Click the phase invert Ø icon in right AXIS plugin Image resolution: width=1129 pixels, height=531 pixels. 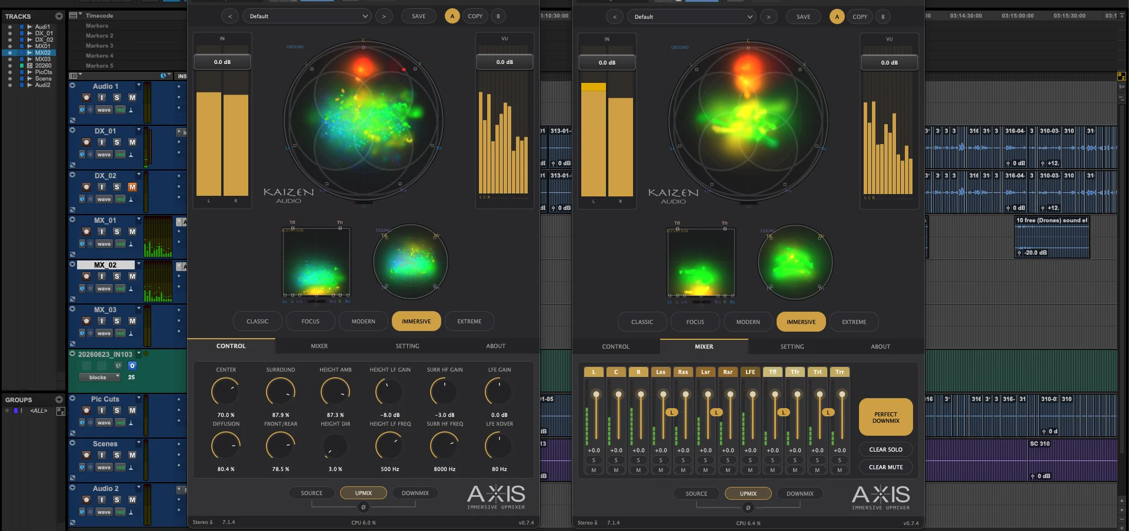[x=748, y=507]
